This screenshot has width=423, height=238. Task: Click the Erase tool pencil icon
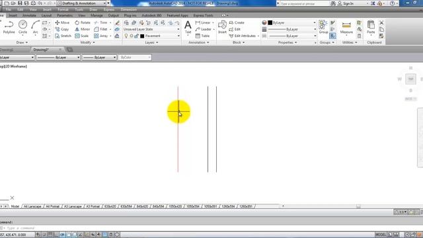coord(117,22)
